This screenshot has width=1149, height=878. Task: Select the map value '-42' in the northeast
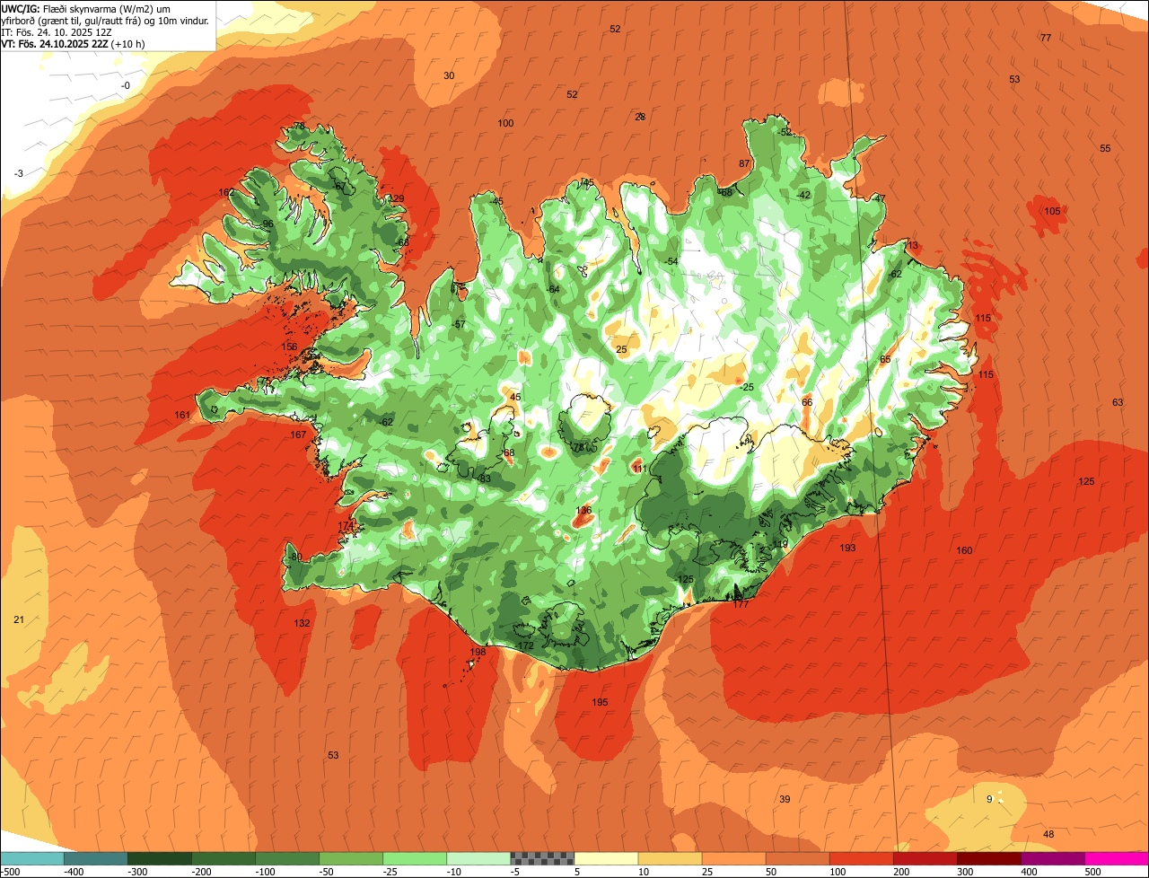coord(803,195)
